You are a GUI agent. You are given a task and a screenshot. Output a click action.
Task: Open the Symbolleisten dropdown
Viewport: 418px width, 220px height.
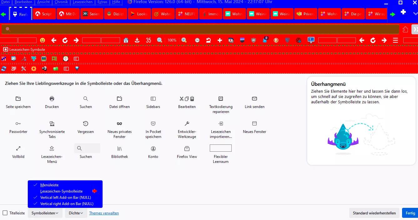pos(45,213)
